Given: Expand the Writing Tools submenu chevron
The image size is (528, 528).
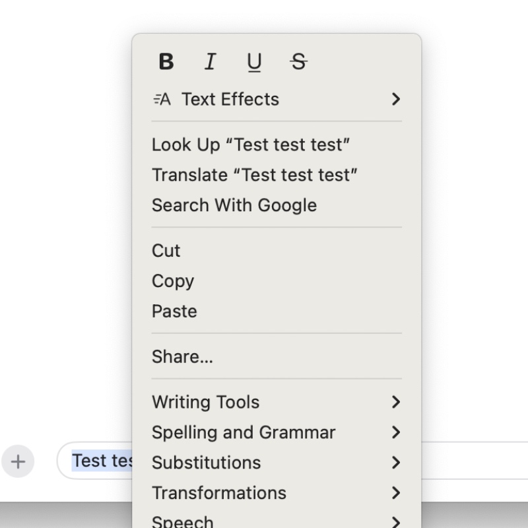Looking at the screenshot, I should 395,402.
